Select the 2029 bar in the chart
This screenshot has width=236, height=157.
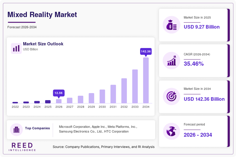91,98
